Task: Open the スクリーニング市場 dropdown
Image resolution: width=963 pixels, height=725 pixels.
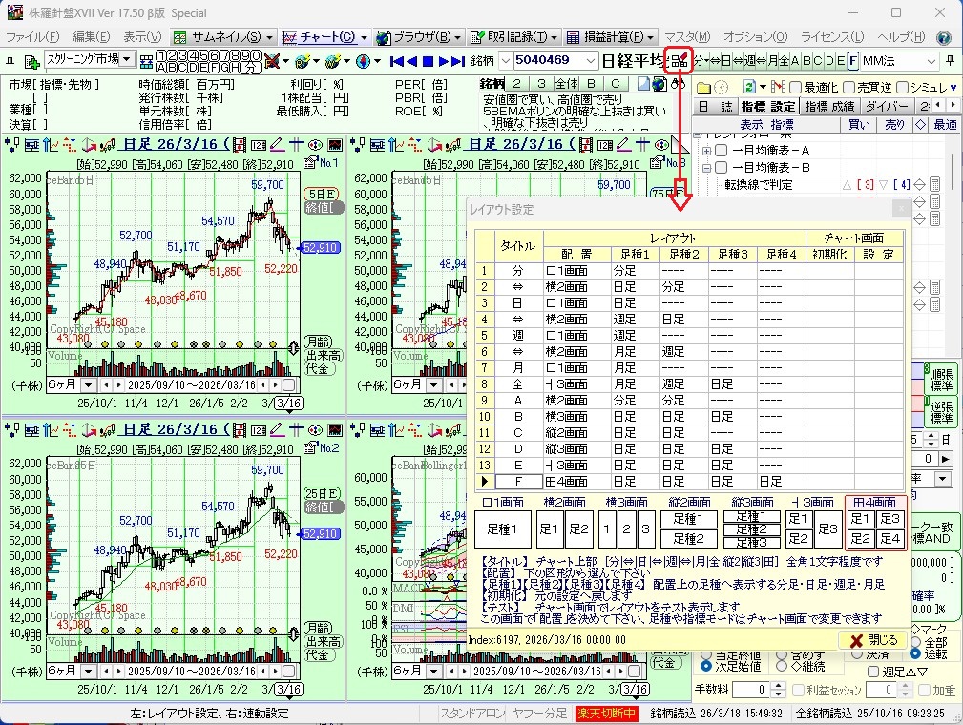Action: (127, 60)
